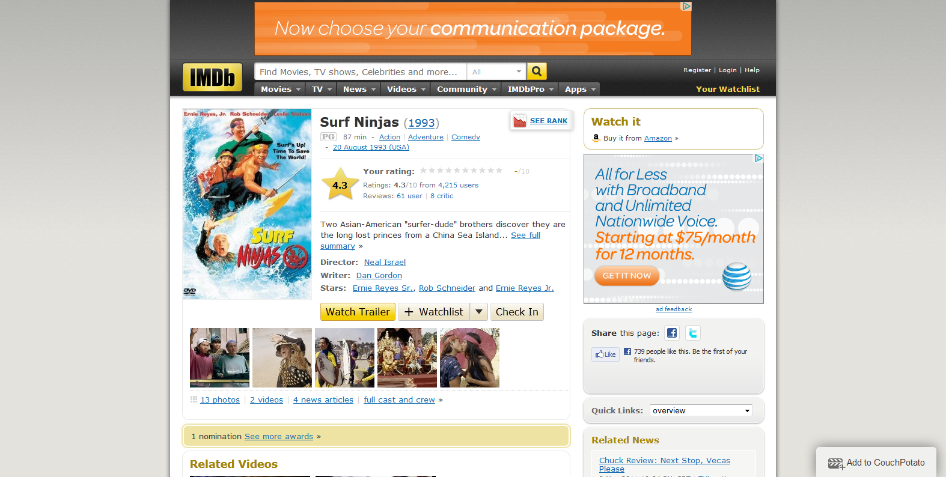Click See more awards link

pyautogui.click(x=279, y=437)
